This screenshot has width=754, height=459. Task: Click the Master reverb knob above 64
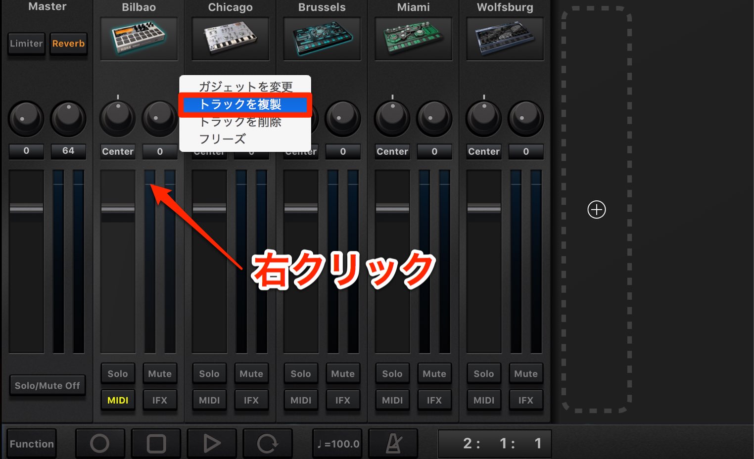click(68, 119)
